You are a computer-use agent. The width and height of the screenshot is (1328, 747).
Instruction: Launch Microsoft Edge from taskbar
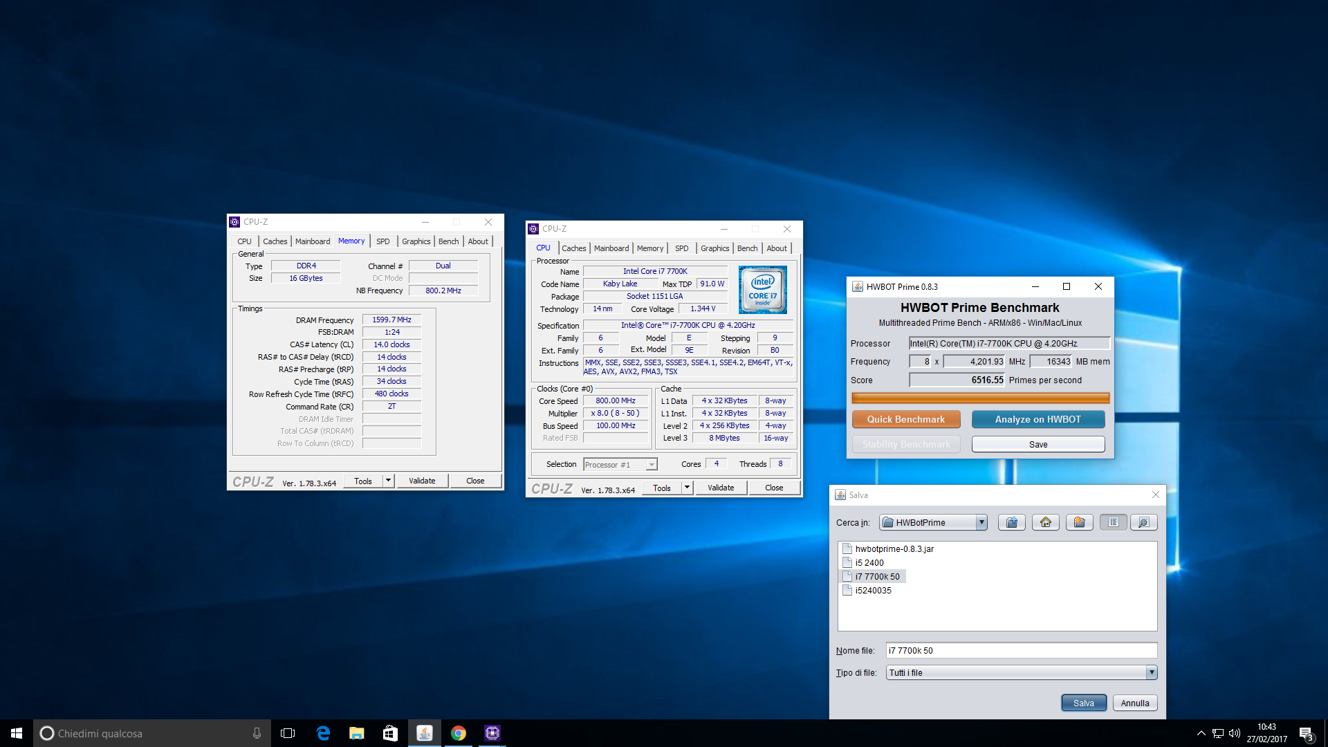(322, 733)
